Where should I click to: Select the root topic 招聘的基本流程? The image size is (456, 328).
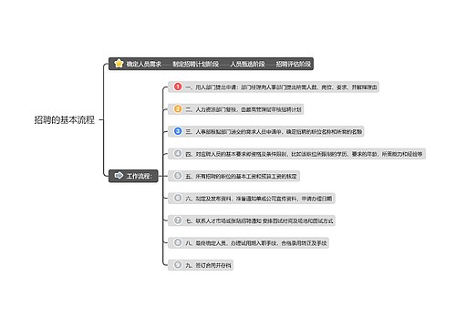[x=65, y=119]
